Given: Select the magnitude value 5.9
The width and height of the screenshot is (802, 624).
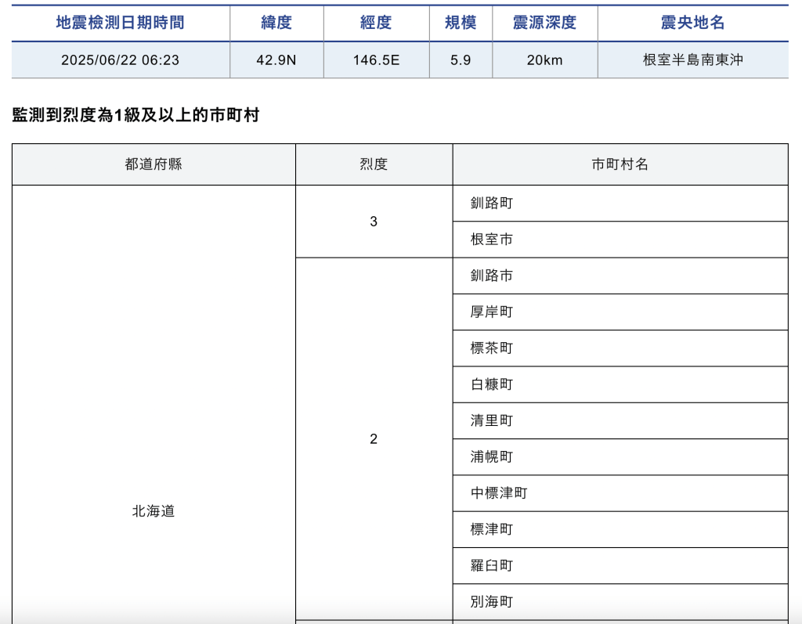Looking at the screenshot, I should tap(461, 60).
